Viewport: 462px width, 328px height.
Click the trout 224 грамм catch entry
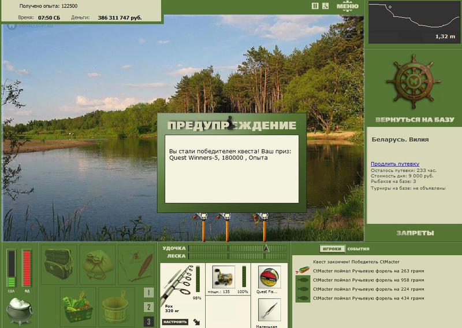[x=368, y=289]
